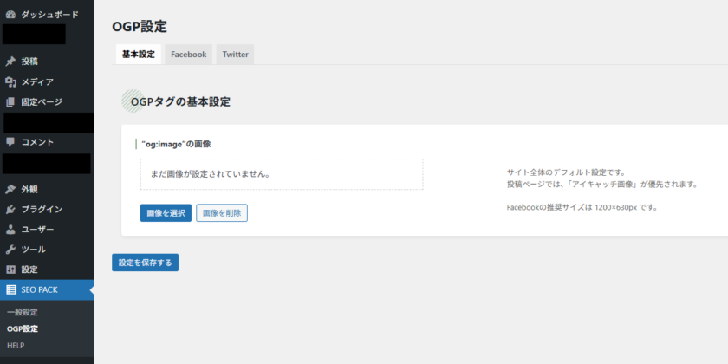Viewport: 728px width, 364px height.
Task: Click the Pages icon beside 固定ページ
Action: tap(10, 102)
